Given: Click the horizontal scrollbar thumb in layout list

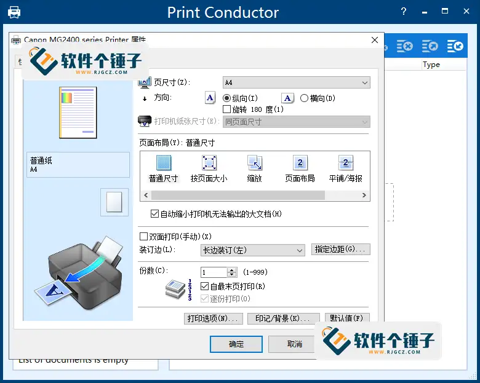Looking at the screenshot, I should coord(238,195).
